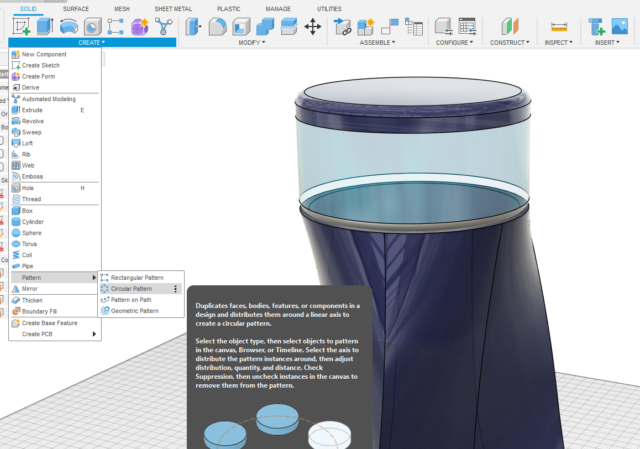The height and width of the screenshot is (449, 640).
Task: Select the Measure ruler icon
Action: click(559, 27)
